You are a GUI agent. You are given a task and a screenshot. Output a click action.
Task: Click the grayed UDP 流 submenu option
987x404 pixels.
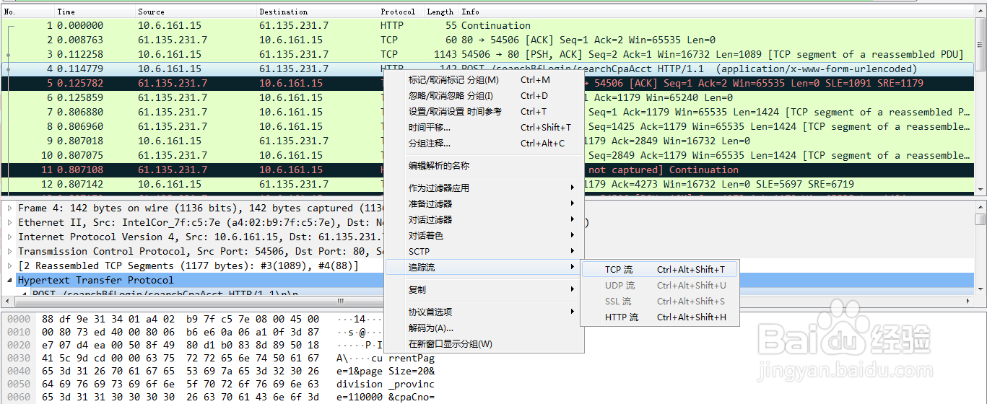coord(660,286)
